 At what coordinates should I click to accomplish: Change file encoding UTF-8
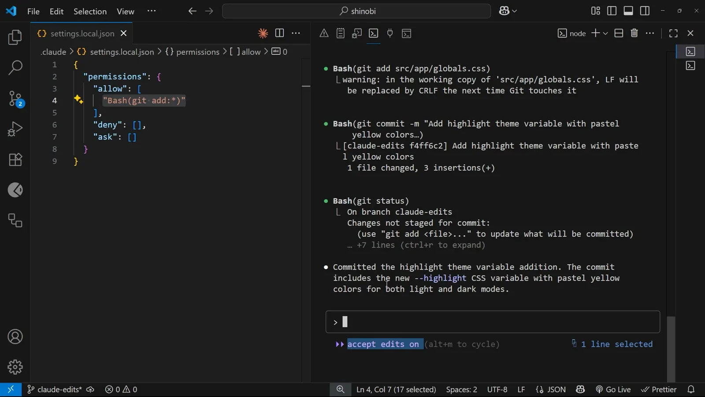coord(497,390)
